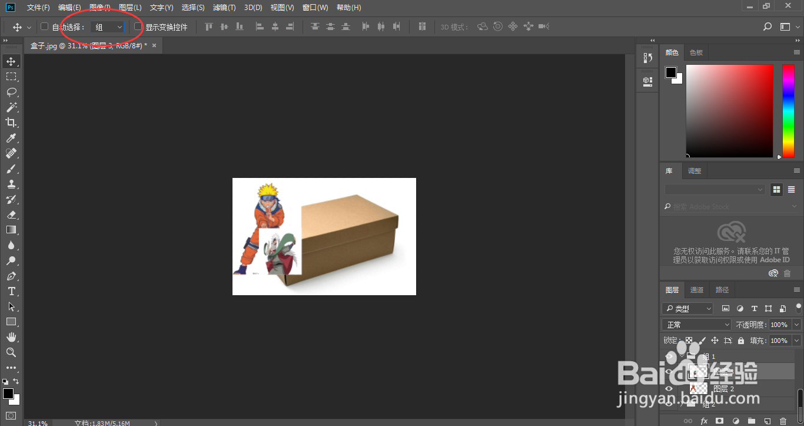Open the auto-select 组 dropdown
This screenshot has width=804, height=426.
click(108, 27)
